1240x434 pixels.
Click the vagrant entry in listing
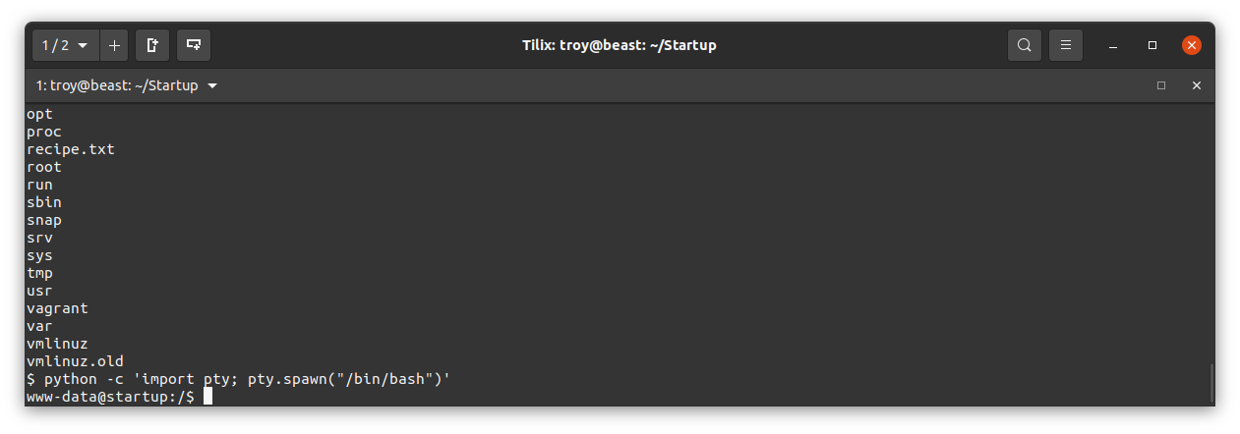[57, 308]
